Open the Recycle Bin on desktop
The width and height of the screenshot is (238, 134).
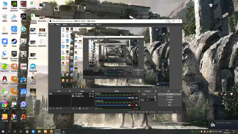click(x=5, y=18)
